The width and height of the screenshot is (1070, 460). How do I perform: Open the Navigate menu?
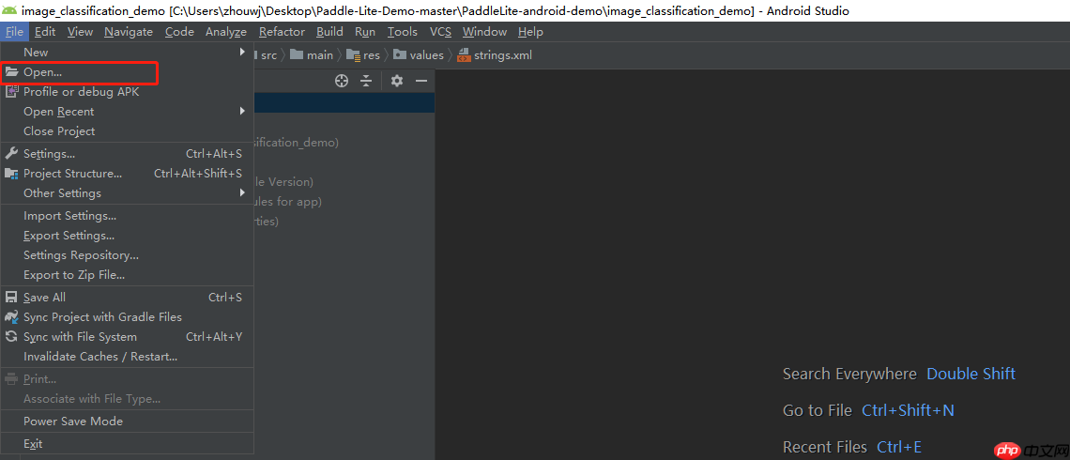129,31
